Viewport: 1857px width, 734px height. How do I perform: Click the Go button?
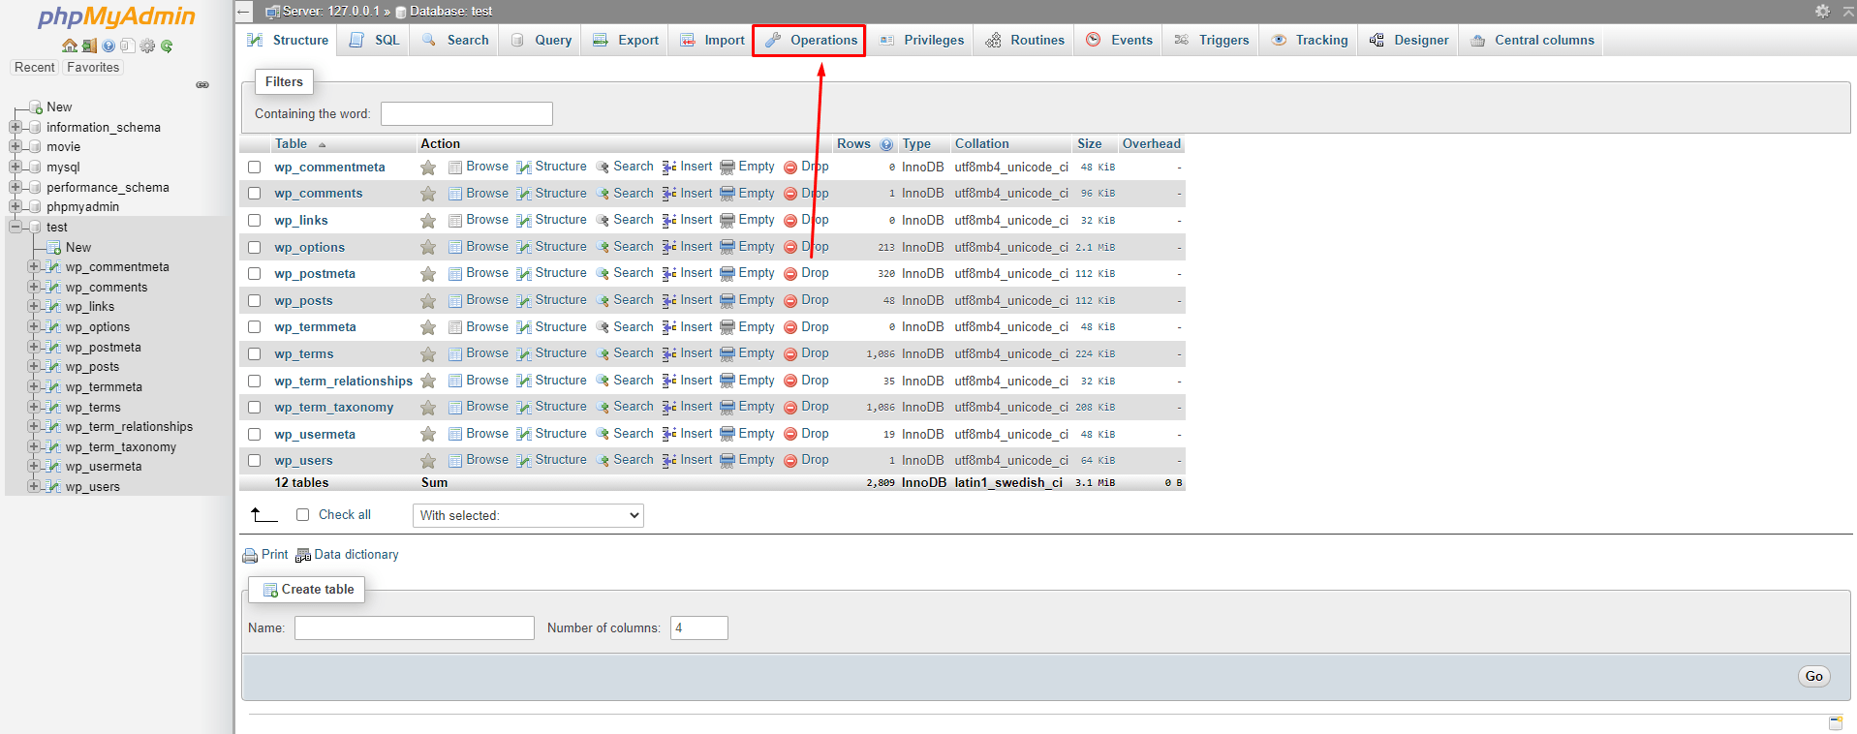[x=1814, y=677]
